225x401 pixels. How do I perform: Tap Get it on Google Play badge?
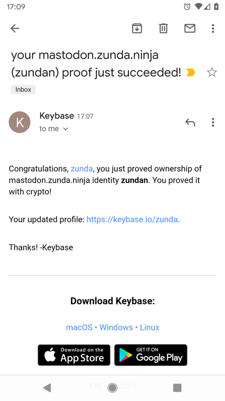click(151, 355)
